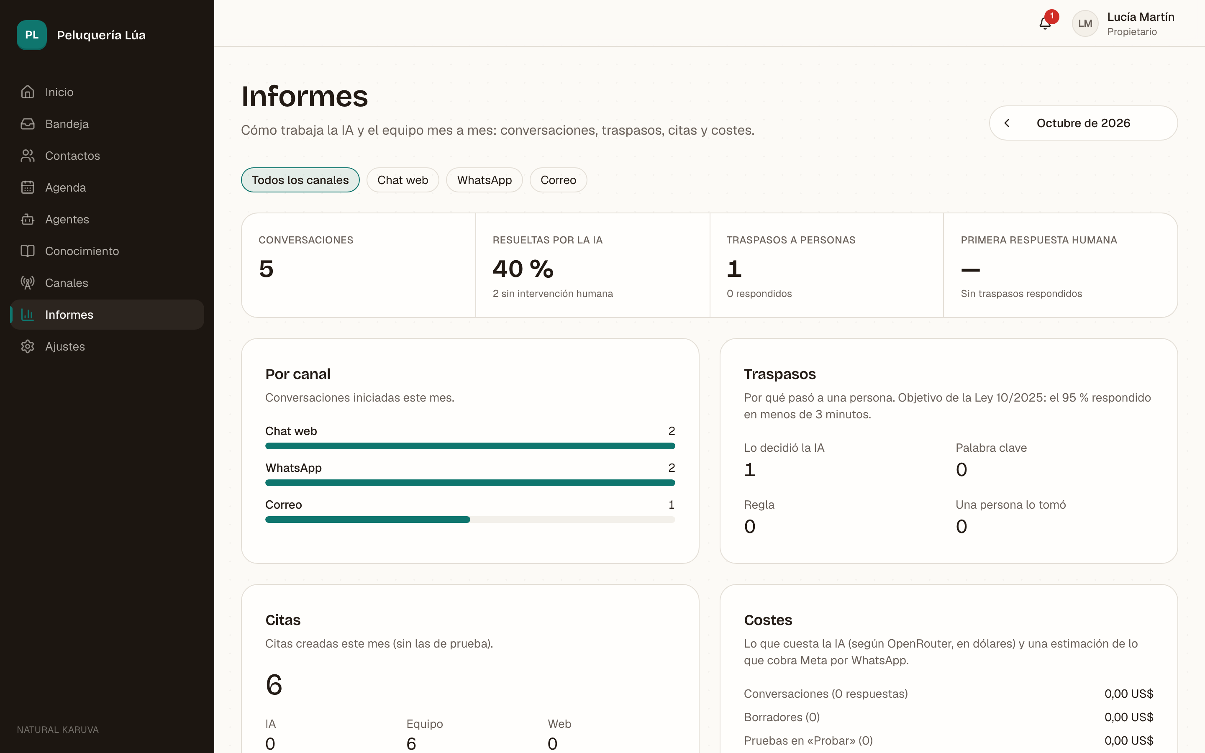Click the "0 respondidos" text
1205x753 pixels.
(759, 294)
